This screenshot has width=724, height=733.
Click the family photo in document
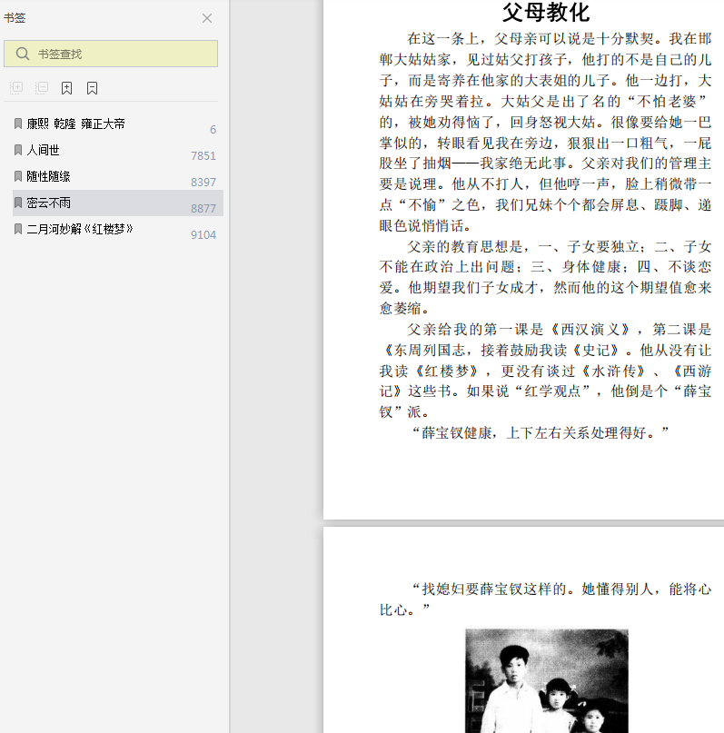[x=546, y=680]
